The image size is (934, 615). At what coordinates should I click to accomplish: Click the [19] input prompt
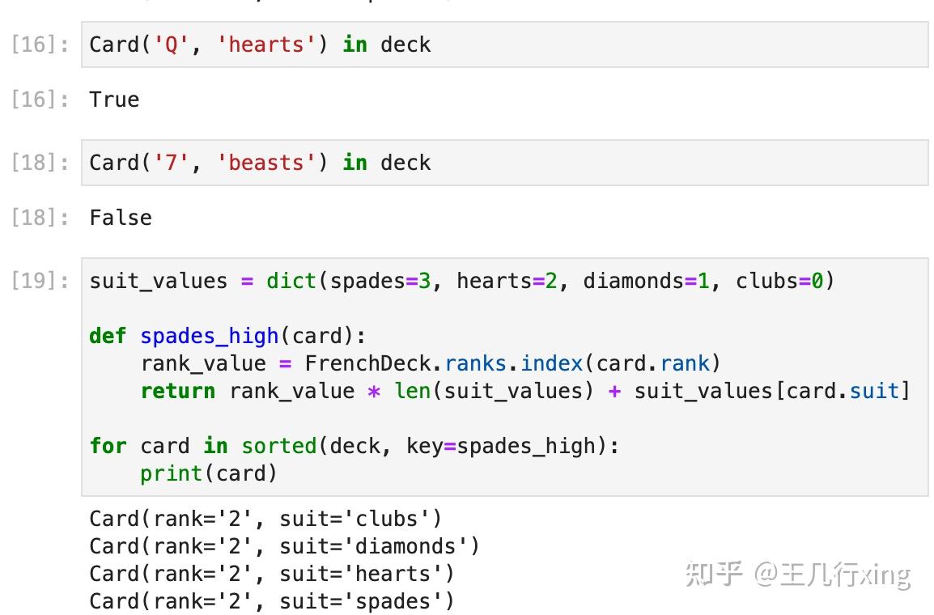40,282
